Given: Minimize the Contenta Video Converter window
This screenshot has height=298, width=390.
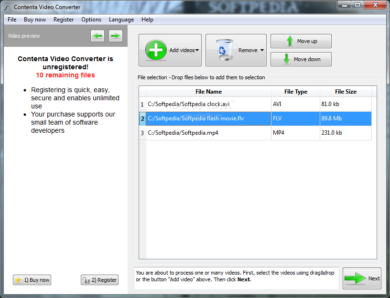Looking at the screenshot, I should [x=345, y=5].
